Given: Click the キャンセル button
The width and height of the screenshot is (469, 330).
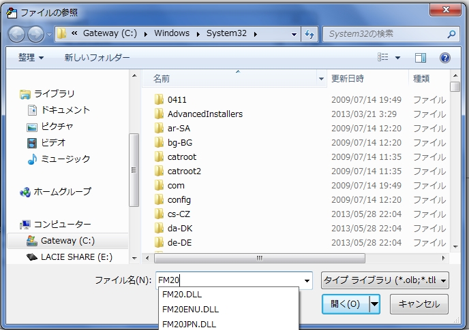Looking at the screenshot, I should 419,304.
